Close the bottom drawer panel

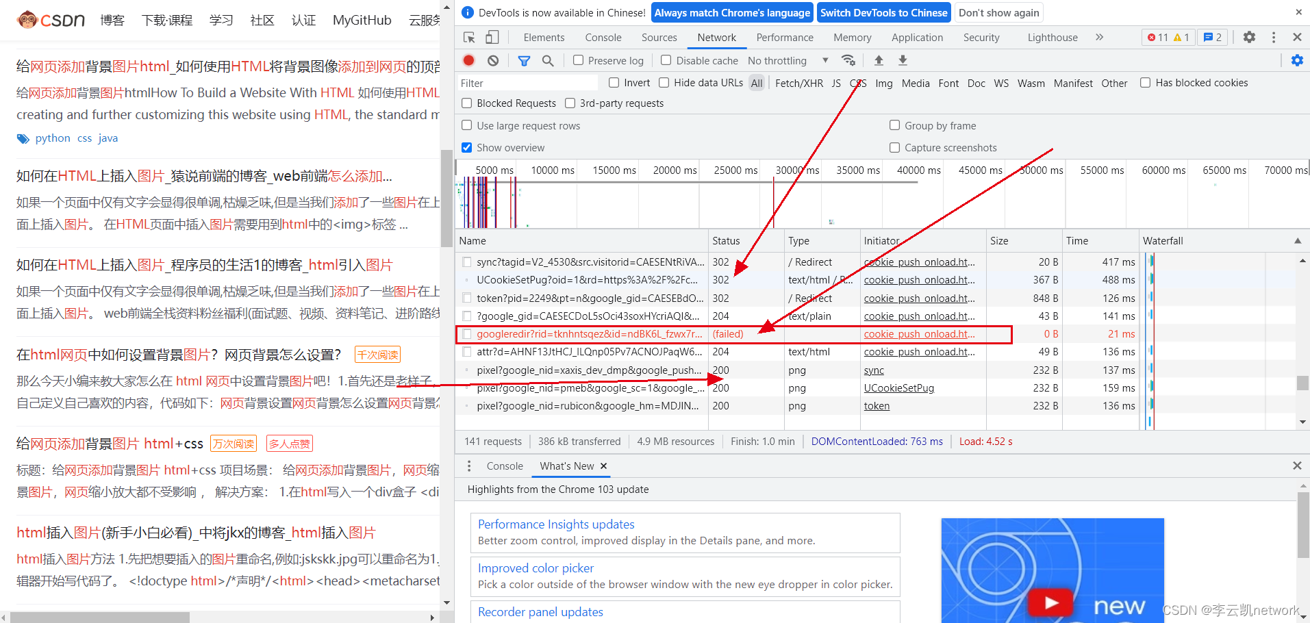(x=1297, y=466)
